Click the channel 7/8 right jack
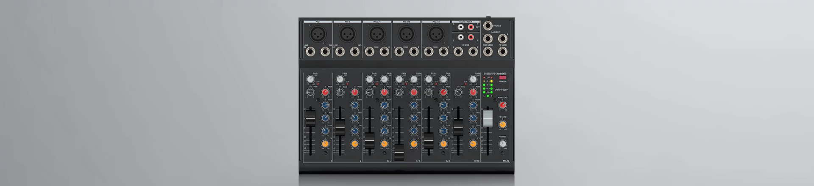This screenshot has height=186, width=814. pos(443,52)
